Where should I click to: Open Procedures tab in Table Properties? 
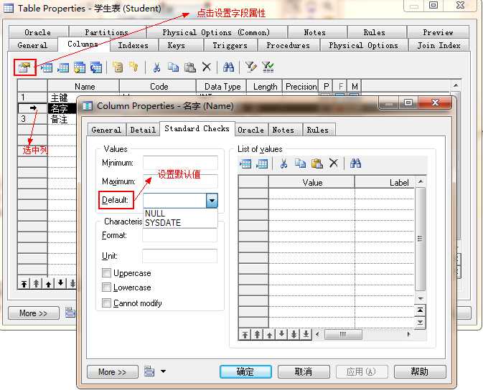point(288,45)
